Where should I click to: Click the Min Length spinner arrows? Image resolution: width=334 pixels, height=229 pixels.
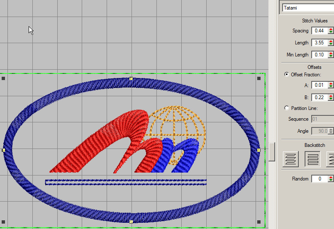[331, 55]
